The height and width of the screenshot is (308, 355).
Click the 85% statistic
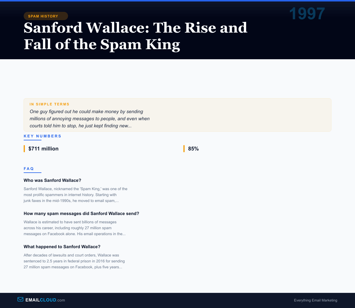(x=193, y=149)
